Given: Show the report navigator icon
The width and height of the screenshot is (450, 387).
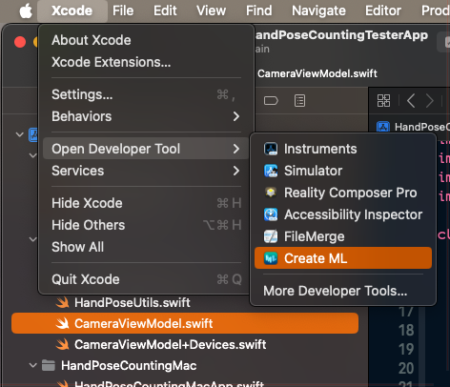Looking at the screenshot, I should click(x=299, y=101).
